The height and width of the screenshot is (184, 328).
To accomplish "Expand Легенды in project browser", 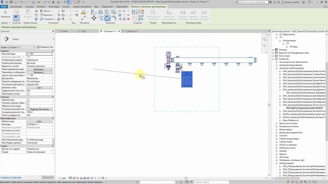I will 273,50.
